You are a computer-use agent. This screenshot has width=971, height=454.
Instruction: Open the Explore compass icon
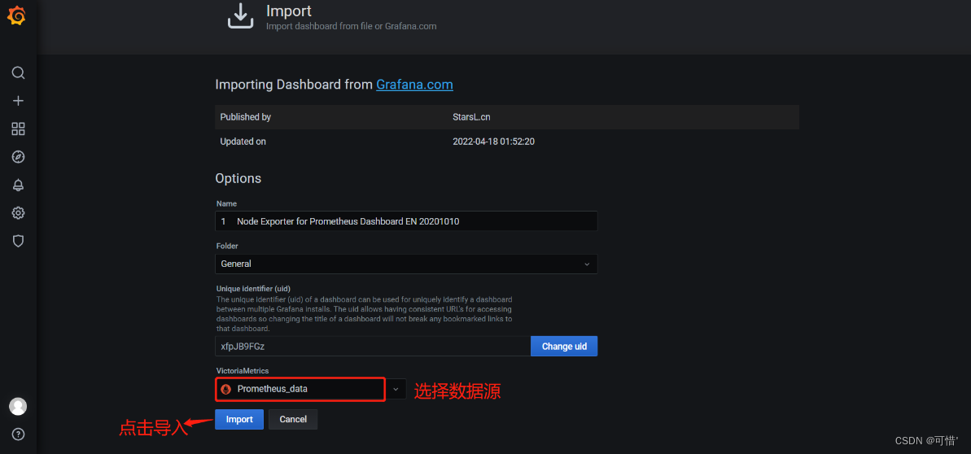point(18,157)
